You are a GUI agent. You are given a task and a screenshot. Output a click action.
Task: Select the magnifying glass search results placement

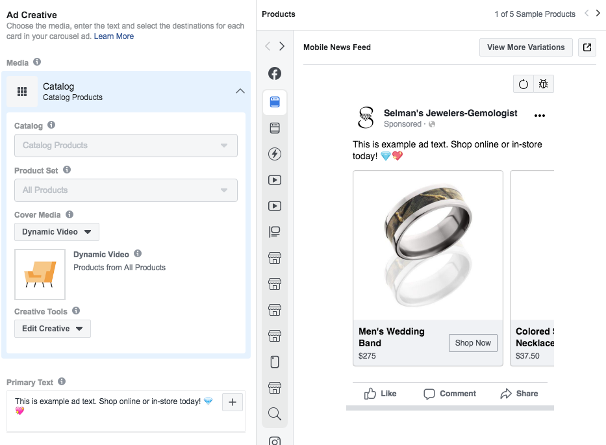pyautogui.click(x=275, y=414)
